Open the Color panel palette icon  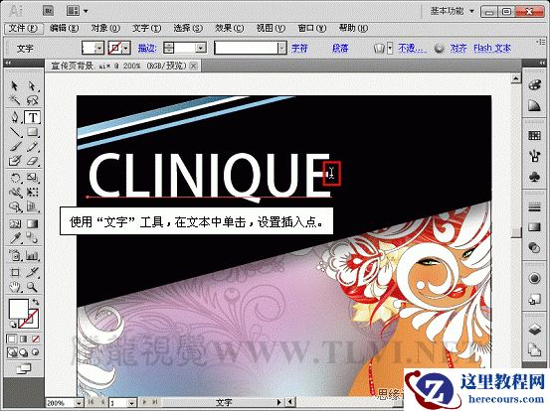coord(534,85)
